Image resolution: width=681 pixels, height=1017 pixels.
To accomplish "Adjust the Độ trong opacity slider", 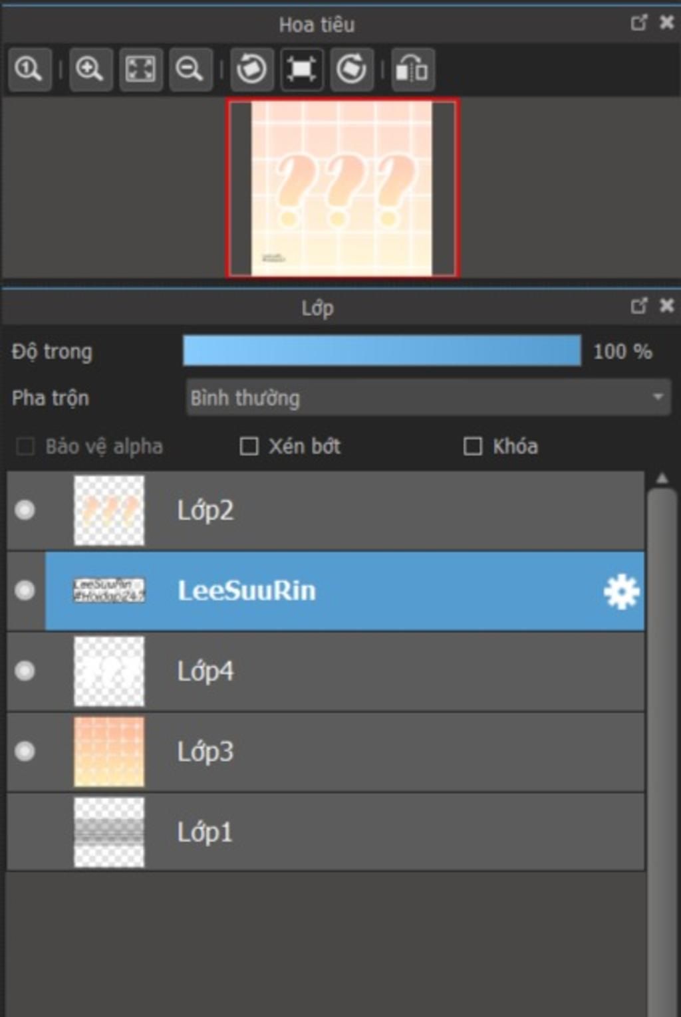I will point(382,350).
